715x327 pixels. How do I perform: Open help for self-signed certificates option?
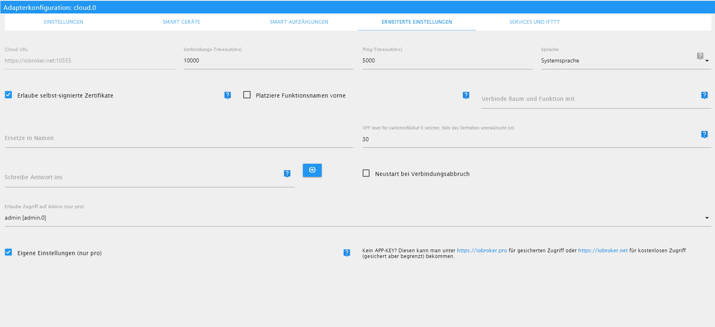tap(228, 95)
